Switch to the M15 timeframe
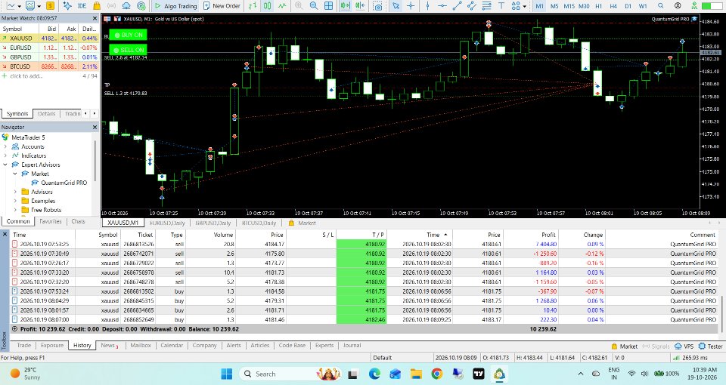726x385 pixels. [569, 6]
